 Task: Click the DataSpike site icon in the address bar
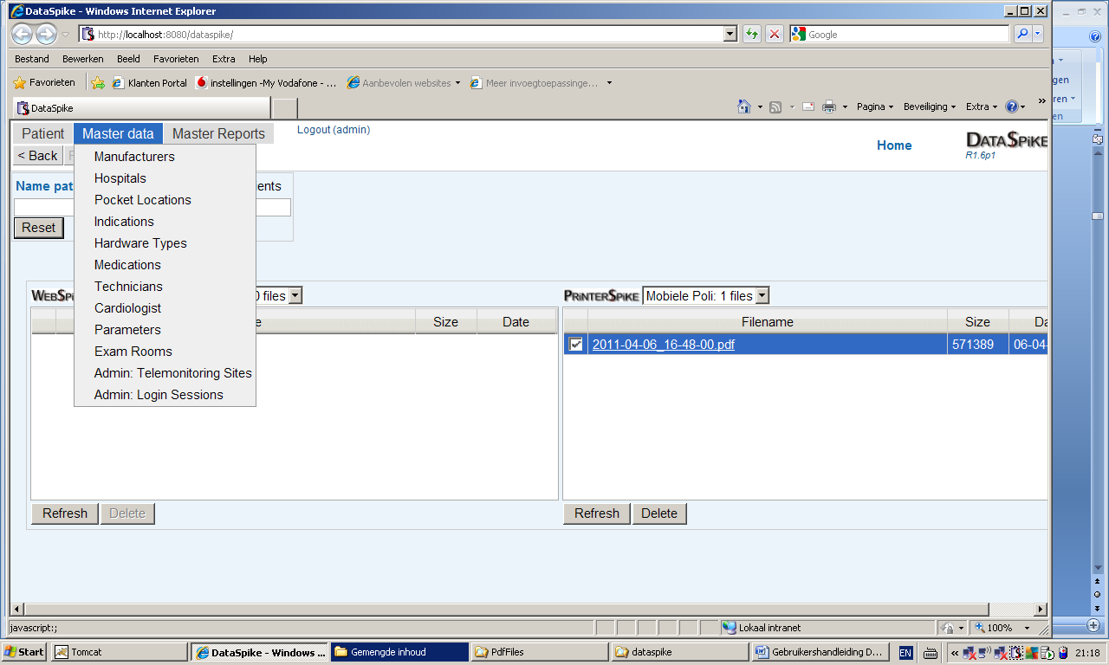pyautogui.click(x=88, y=34)
